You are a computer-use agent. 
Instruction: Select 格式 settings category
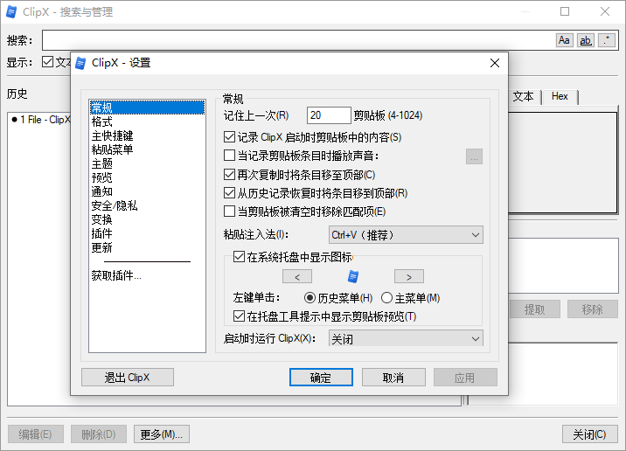(x=147, y=121)
